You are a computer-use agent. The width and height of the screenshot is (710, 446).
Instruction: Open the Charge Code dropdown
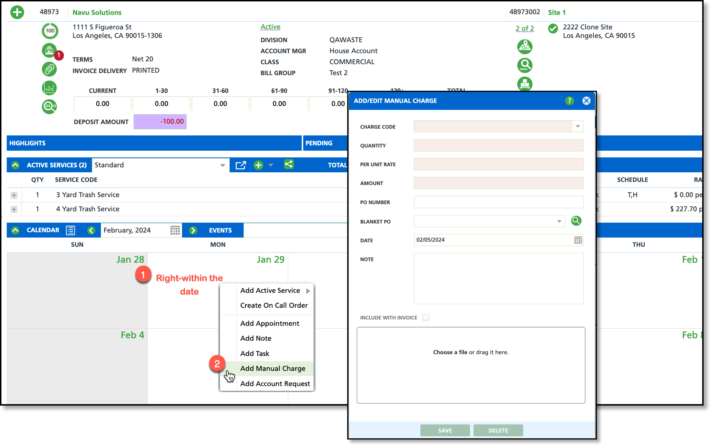pos(578,127)
